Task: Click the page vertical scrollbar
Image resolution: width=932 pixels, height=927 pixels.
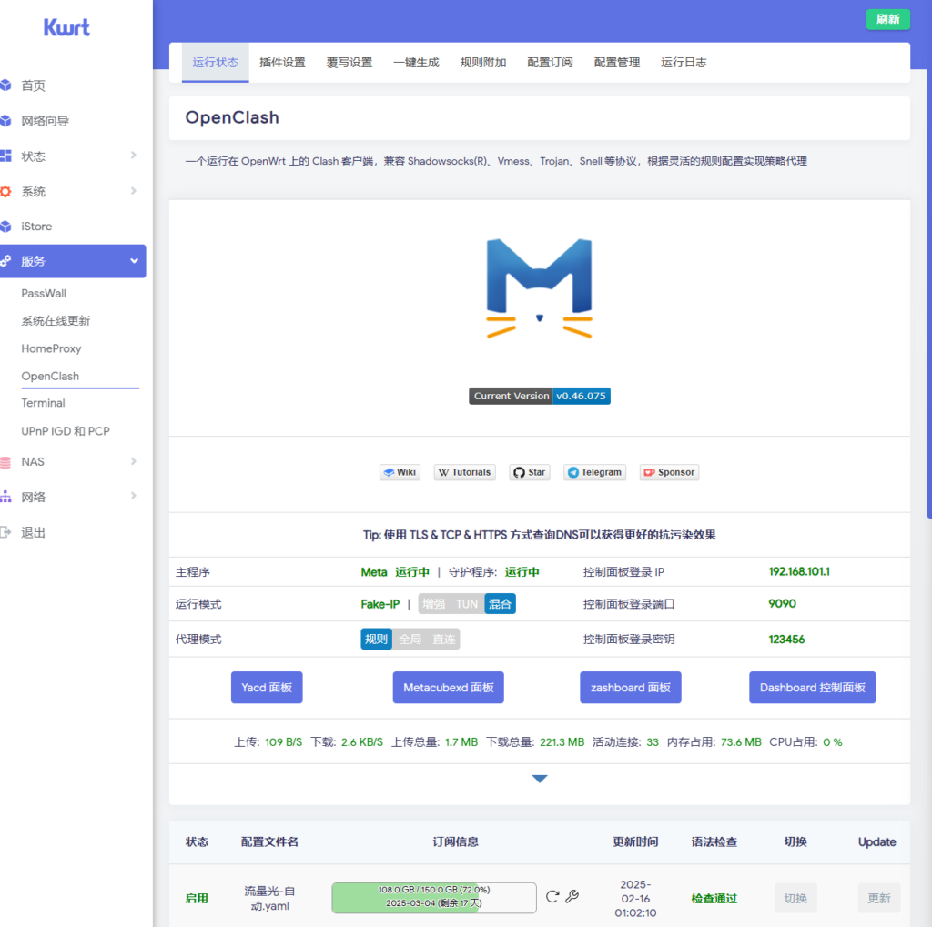Action: point(929,259)
